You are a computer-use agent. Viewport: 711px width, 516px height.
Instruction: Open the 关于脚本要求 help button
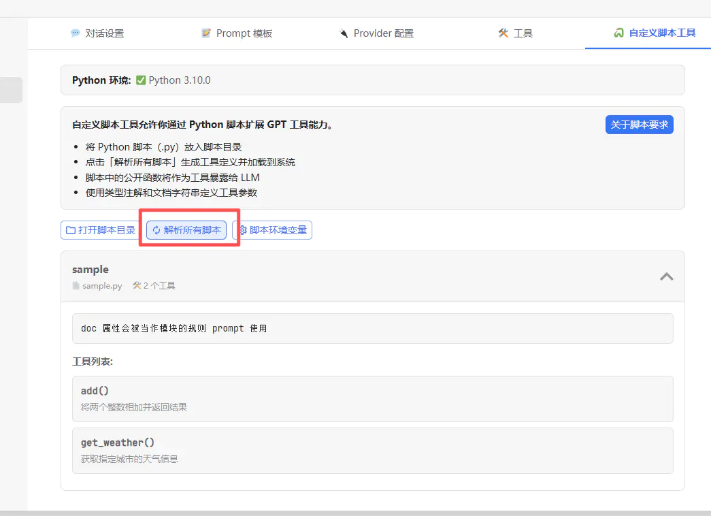click(x=639, y=125)
